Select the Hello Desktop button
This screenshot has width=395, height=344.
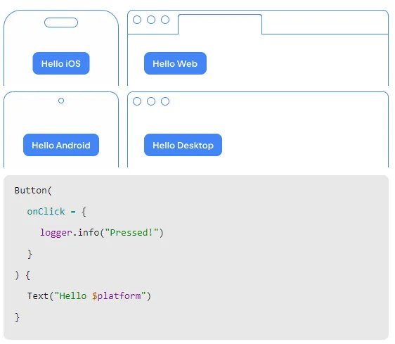click(183, 145)
